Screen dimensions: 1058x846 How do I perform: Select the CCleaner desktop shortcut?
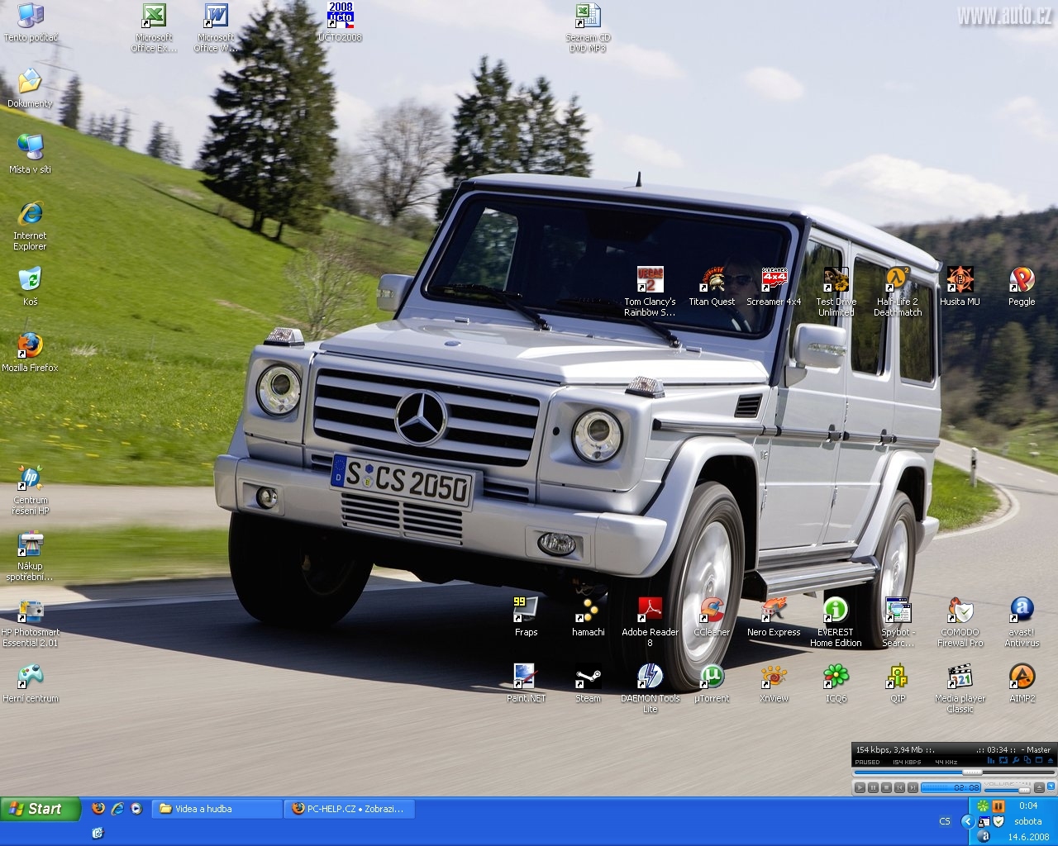pos(712,618)
